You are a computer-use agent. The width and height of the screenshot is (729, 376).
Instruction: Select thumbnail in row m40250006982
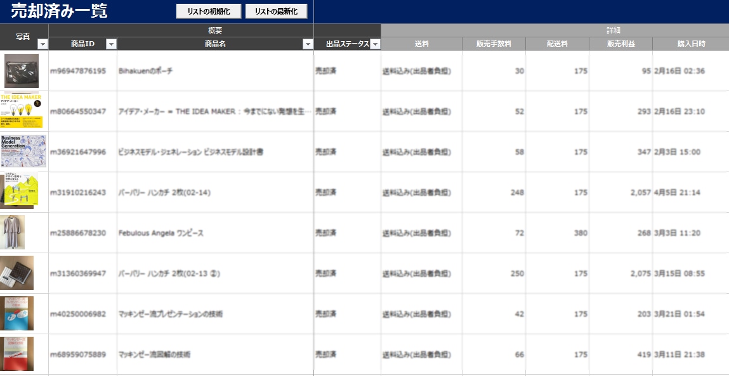[x=16, y=313]
